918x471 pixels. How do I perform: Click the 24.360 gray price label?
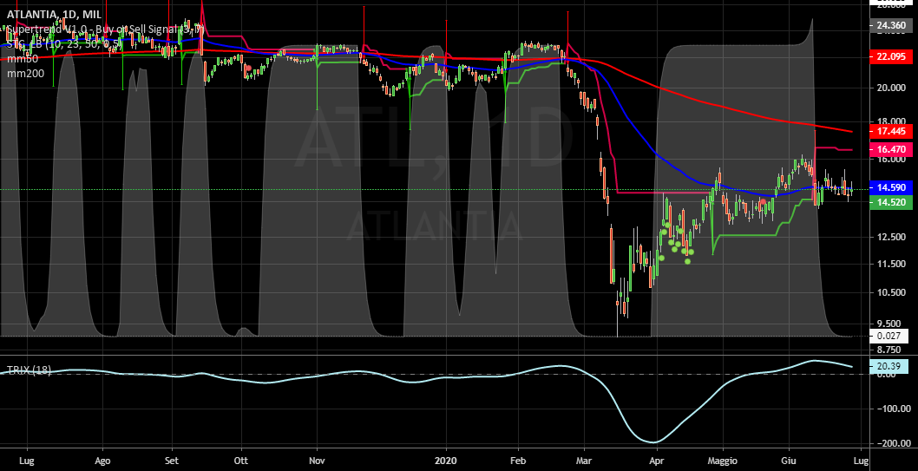889,25
